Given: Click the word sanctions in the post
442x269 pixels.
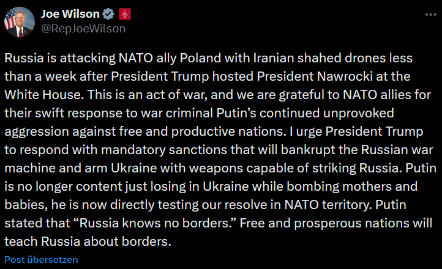Looking at the screenshot, I should (x=198, y=150).
